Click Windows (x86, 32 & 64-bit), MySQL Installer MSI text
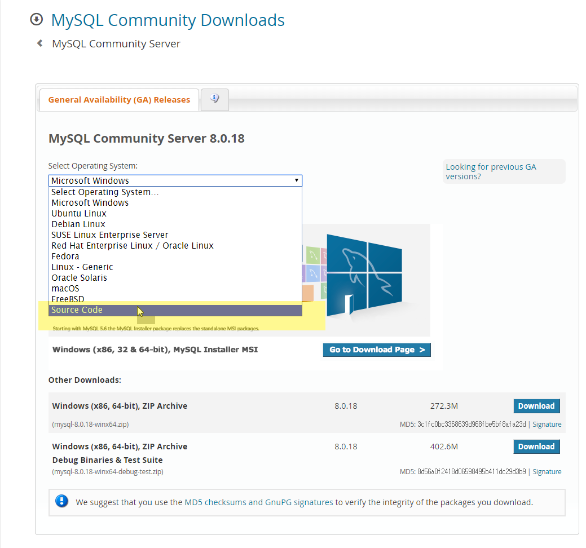The width and height of the screenshot is (586, 548). pyautogui.click(x=155, y=350)
